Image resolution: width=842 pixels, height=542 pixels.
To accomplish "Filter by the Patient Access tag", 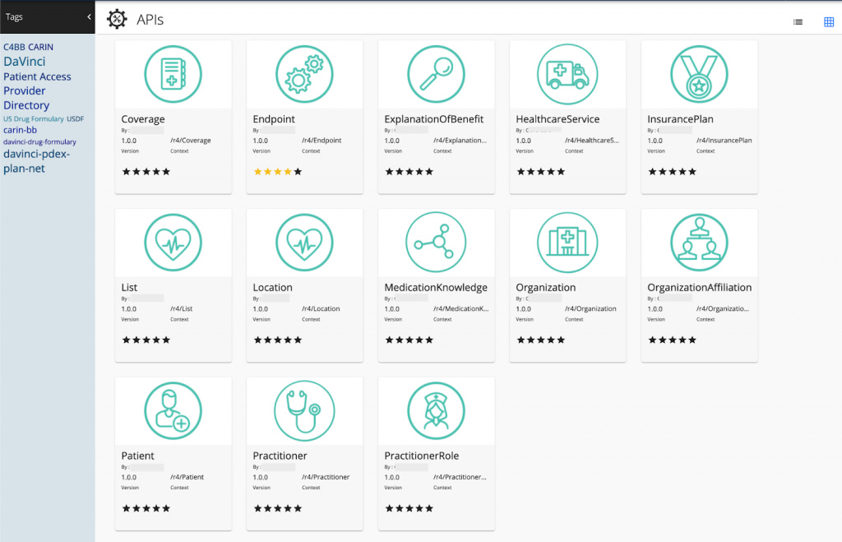I will 37,76.
